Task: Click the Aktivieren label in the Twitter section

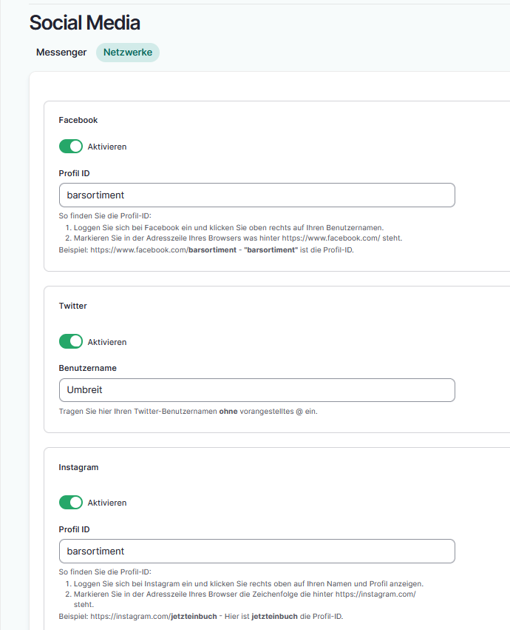Action: pyautogui.click(x=107, y=342)
